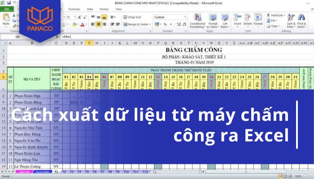Open the Huongdan sheet tab

[43, 171]
